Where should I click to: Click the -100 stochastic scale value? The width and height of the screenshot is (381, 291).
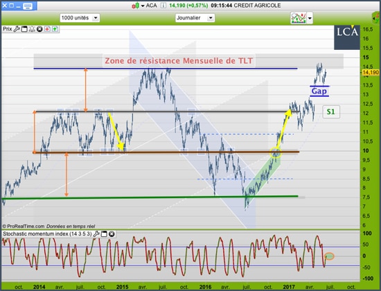[x=368, y=279]
